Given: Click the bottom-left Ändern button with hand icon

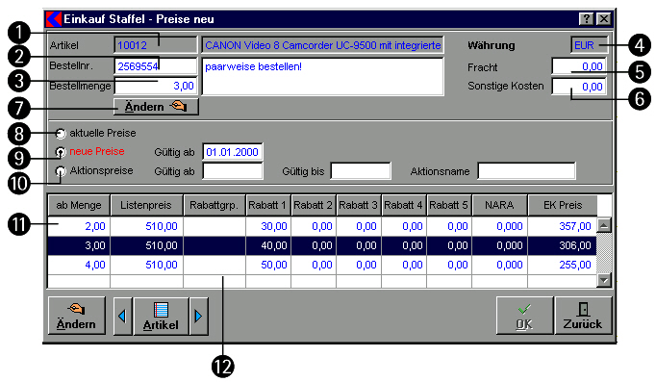Looking at the screenshot, I should point(77,316).
